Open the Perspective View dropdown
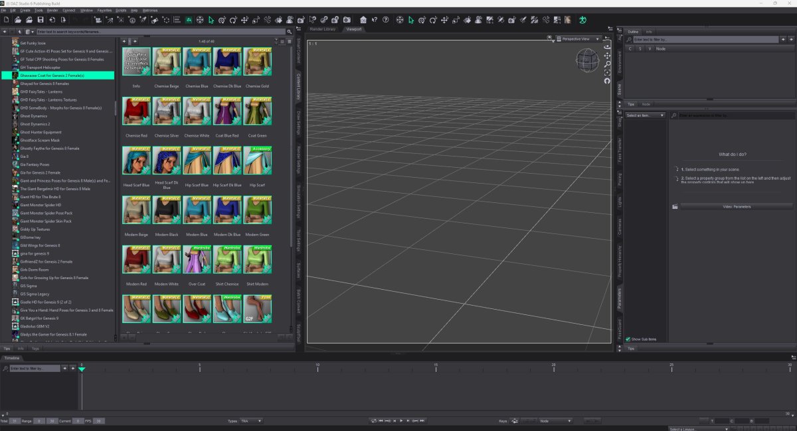The image size is (797, 431). tap(580, 39)
